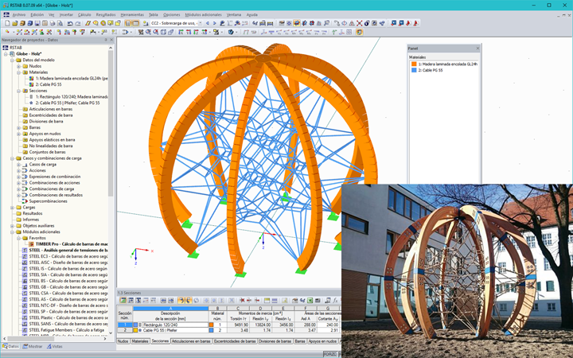The width and height of the screenshot is (573, 358).
Task: Open the Archivo menu
Action: (x=19, y=15)
